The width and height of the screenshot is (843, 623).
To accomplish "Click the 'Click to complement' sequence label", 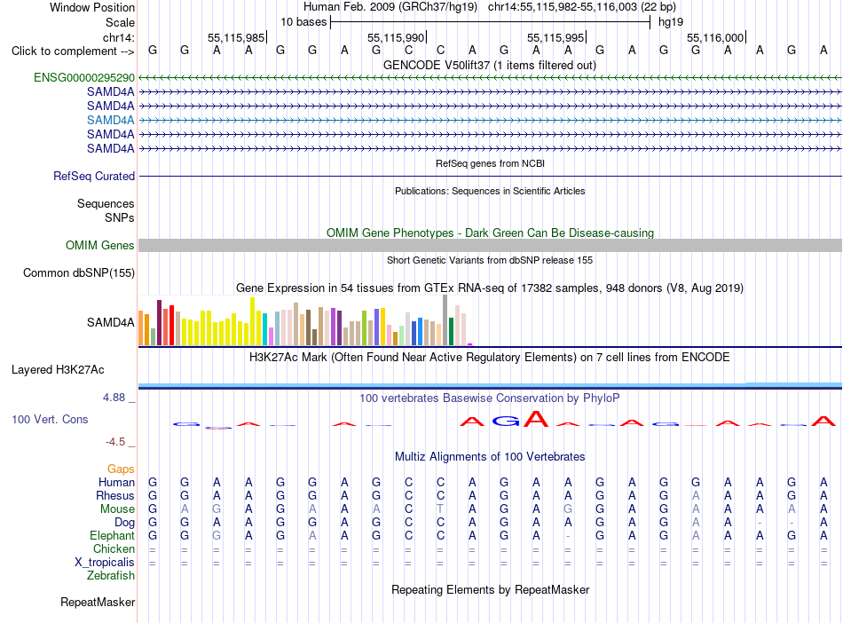I will point(73,51).
